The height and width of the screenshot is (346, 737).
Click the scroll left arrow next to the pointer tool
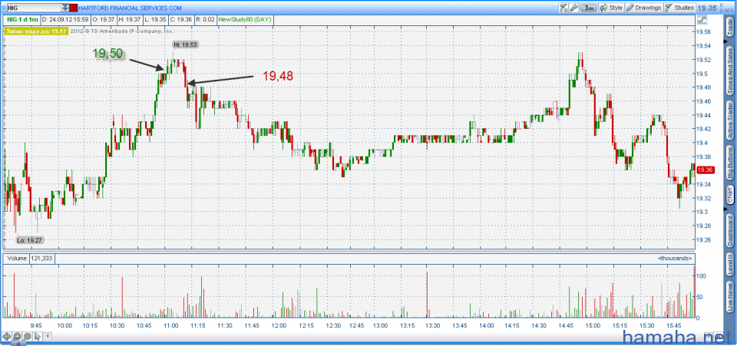48,336
